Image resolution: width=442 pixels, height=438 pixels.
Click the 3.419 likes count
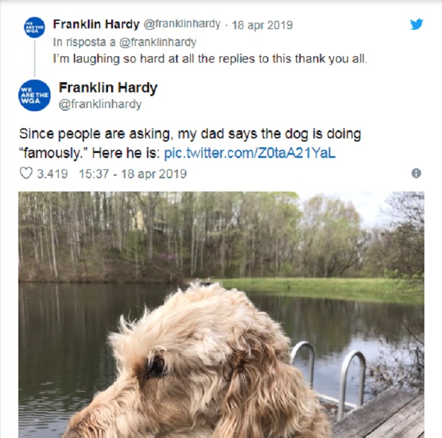click(52, 173)
